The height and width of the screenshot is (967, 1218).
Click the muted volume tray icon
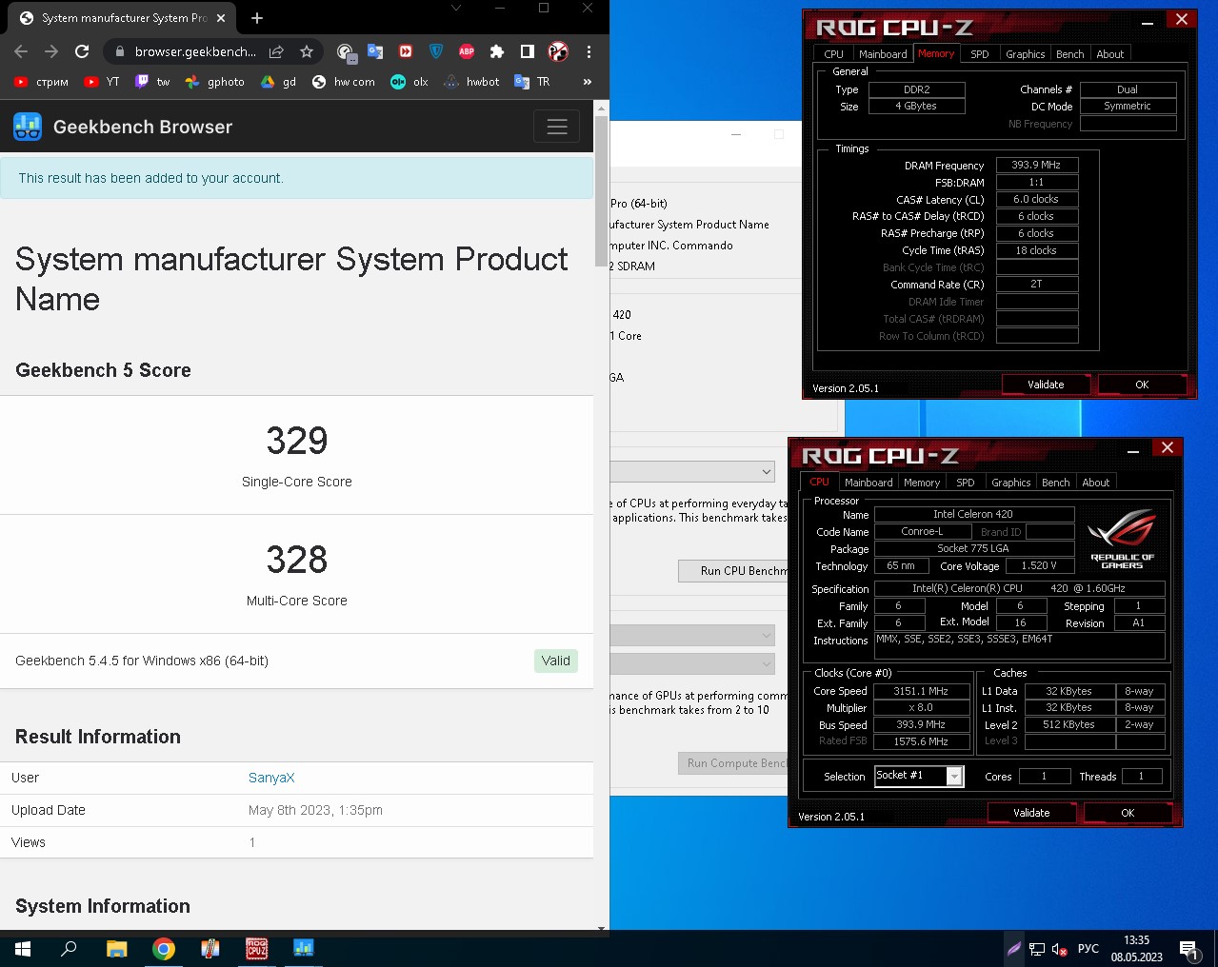click(1059, 949)
